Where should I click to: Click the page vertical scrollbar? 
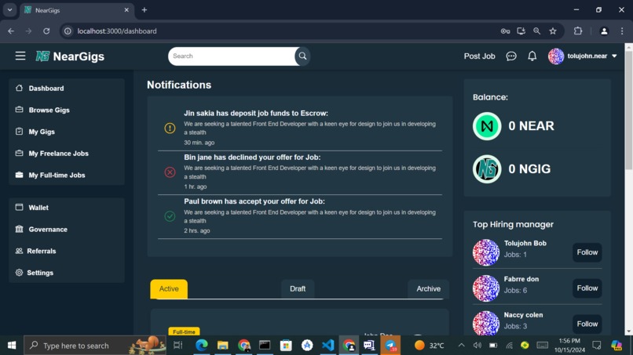628,110
